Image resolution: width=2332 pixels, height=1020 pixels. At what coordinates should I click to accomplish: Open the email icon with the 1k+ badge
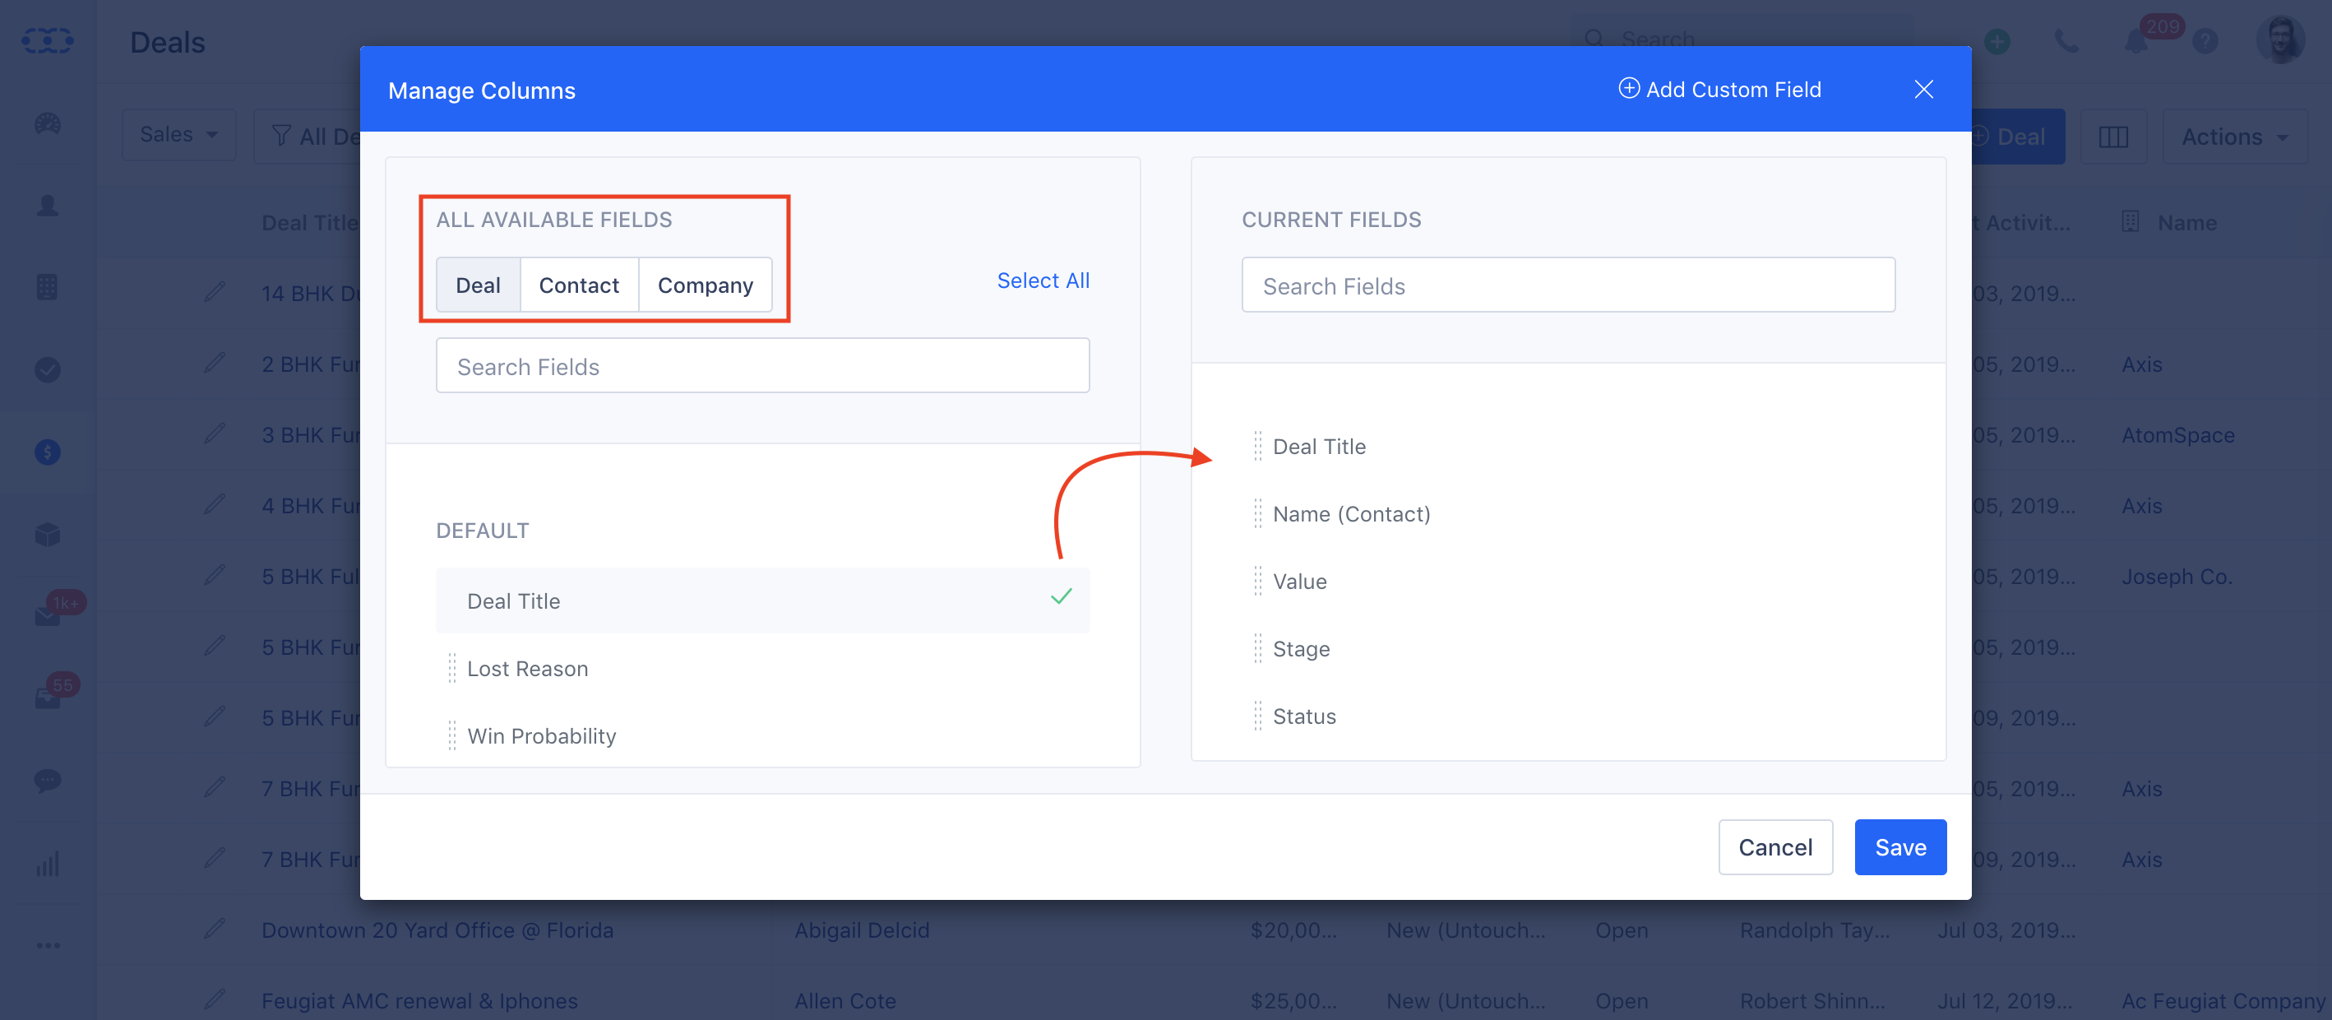click(47, 616)
